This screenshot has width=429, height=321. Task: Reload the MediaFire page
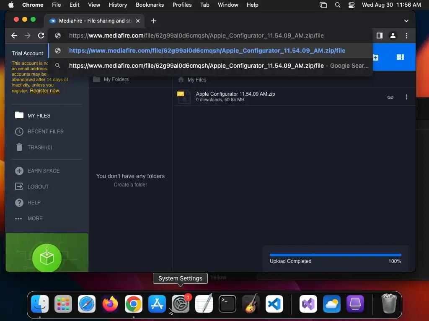coord(41,36)
